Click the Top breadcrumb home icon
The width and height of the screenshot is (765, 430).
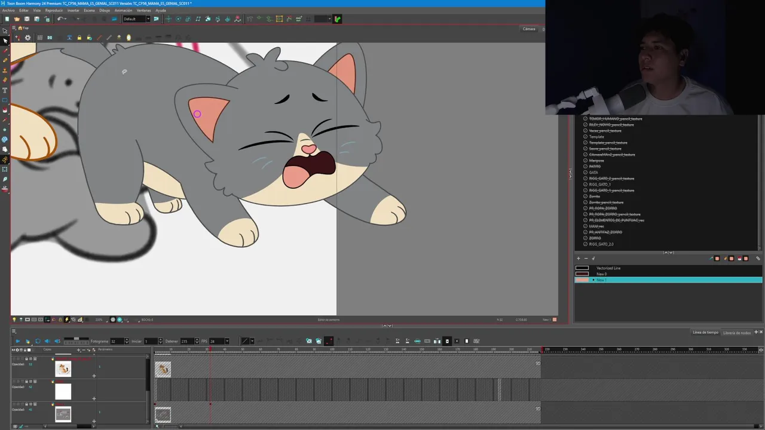pyautogui.click(x=20, y=28)
